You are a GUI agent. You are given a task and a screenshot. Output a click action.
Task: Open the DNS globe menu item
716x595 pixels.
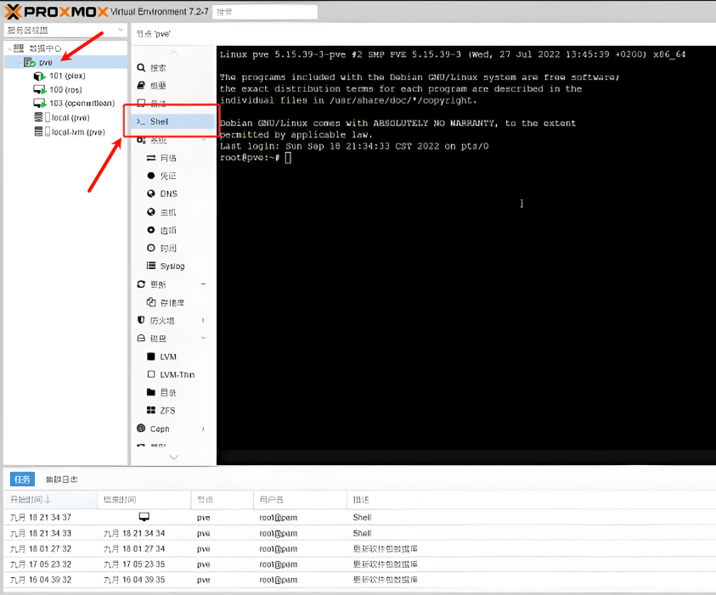(x=168, y=194)
